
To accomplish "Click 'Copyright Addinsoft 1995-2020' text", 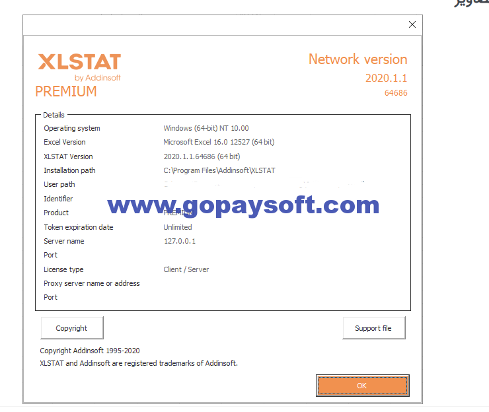I will tap(90, 351).
